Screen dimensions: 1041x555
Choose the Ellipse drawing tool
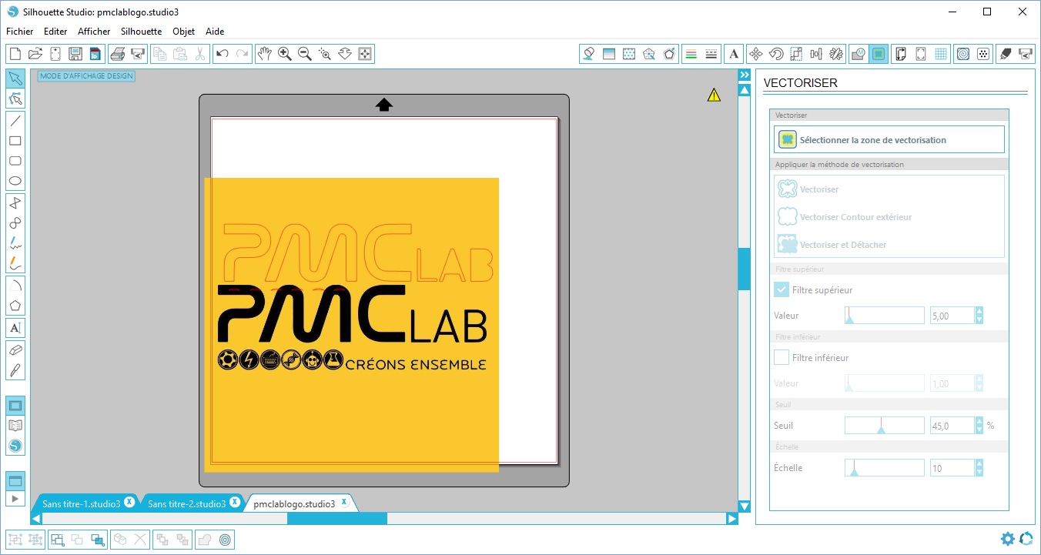15,182
